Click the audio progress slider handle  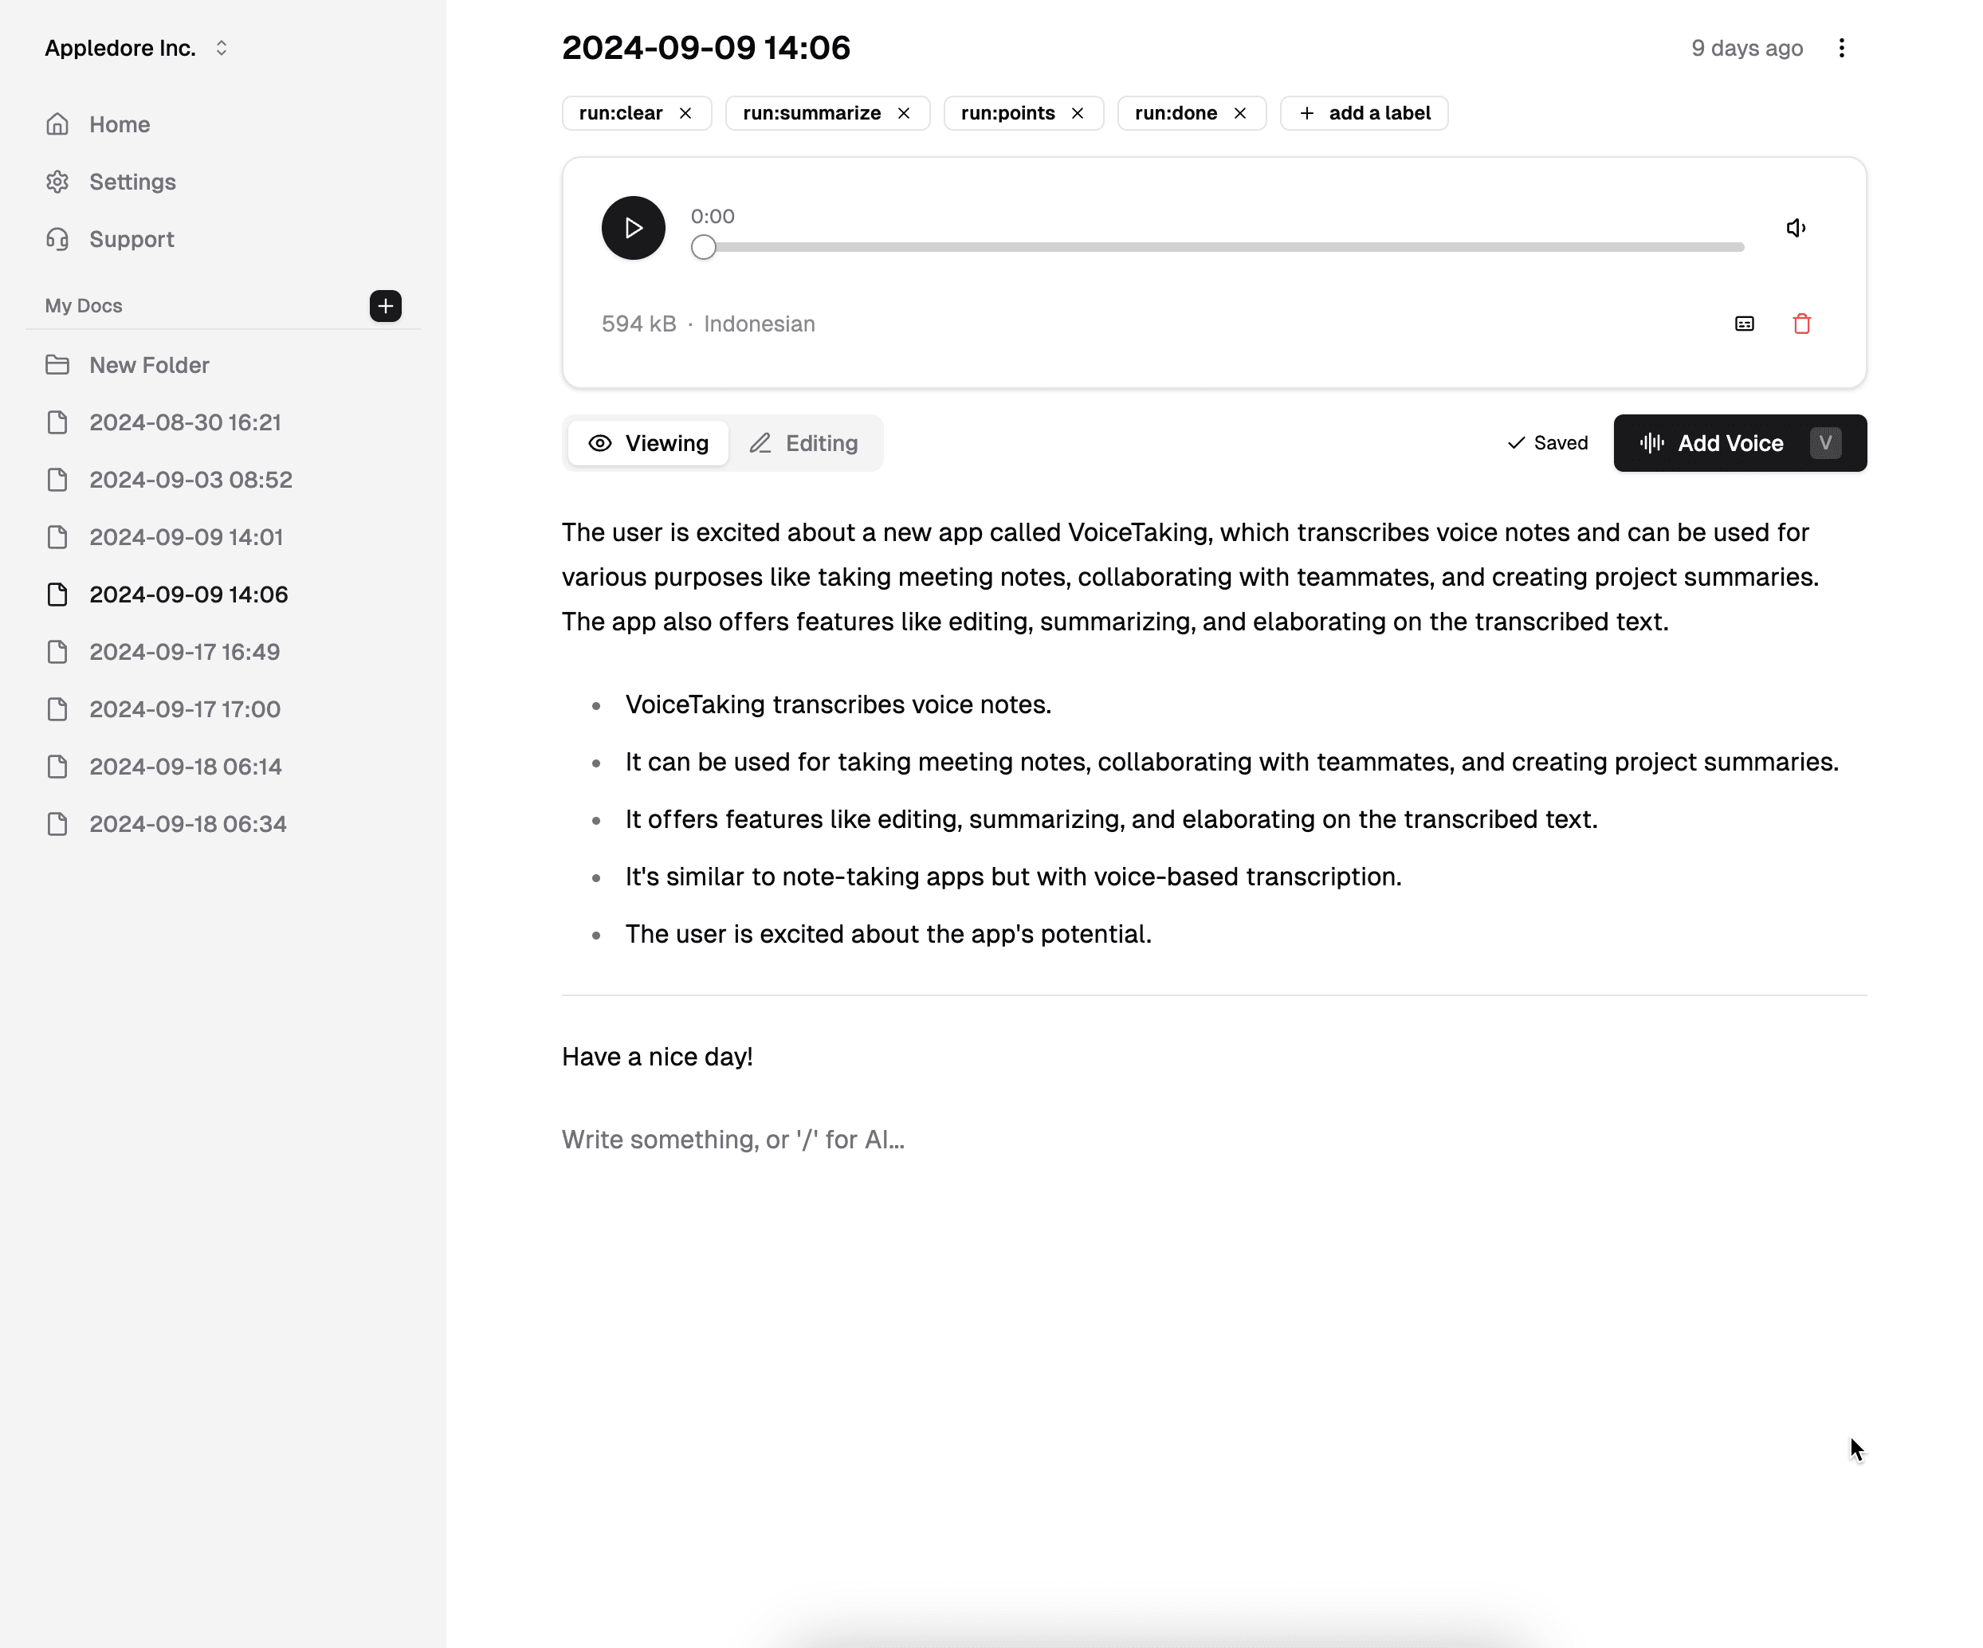point(704,247)
